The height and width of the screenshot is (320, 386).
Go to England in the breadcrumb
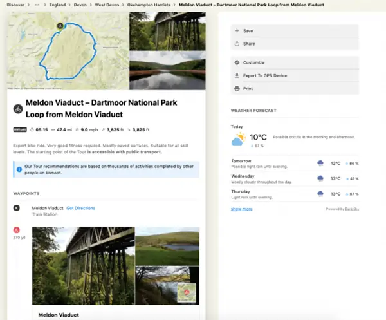coord(57,5)
